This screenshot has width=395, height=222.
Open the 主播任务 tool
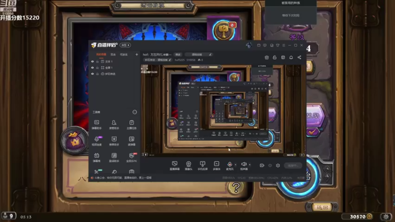click(x=131, y=125)
